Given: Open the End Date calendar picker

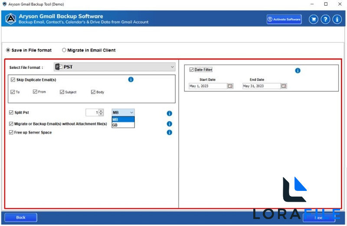Looking at the screenshot, I should 284,86.
